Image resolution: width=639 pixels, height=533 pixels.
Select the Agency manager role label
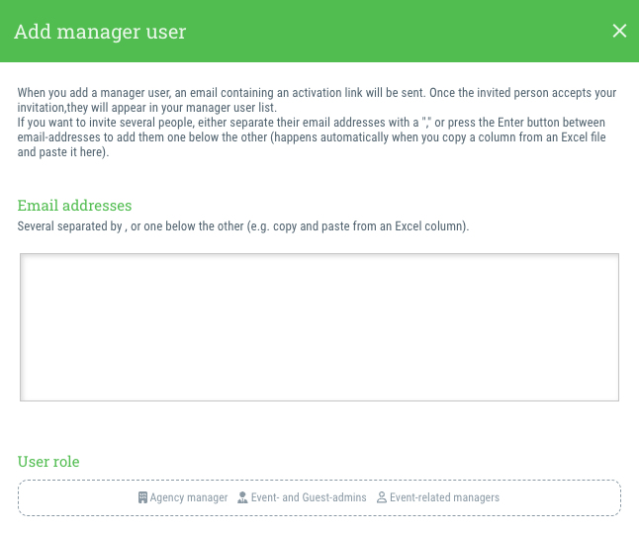coord(189,497)
